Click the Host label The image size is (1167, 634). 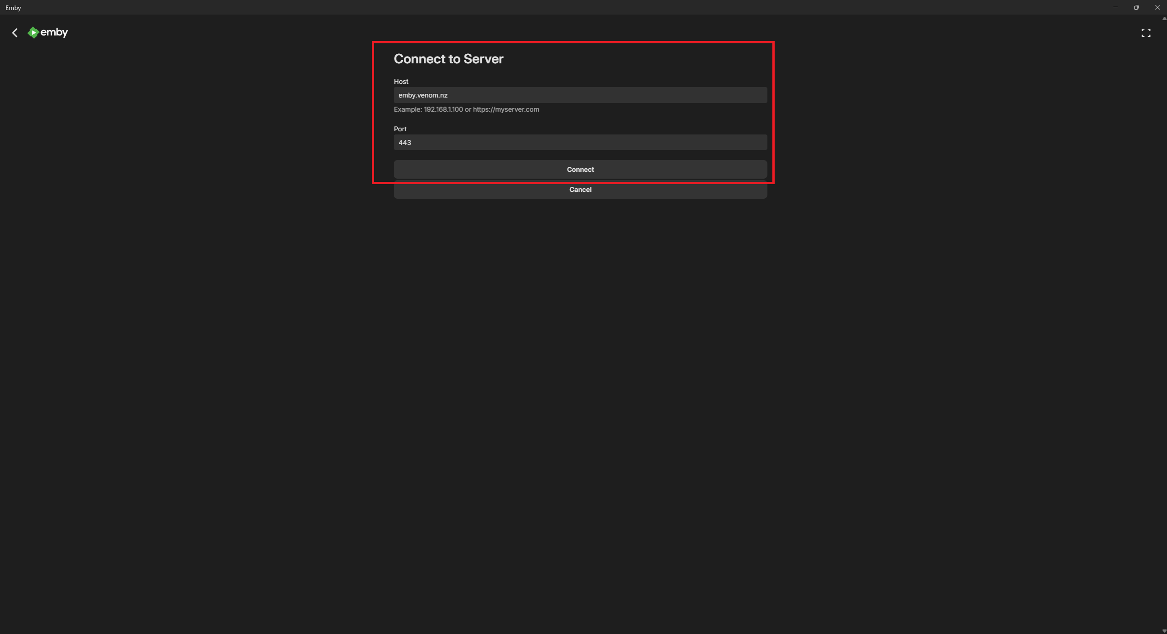(401, 82)
